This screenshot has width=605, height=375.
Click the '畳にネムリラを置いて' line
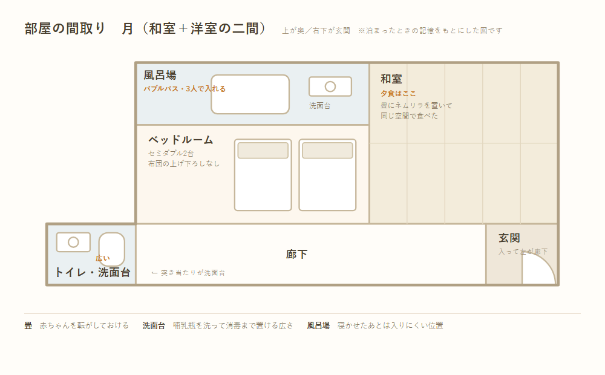pos(416,105)
